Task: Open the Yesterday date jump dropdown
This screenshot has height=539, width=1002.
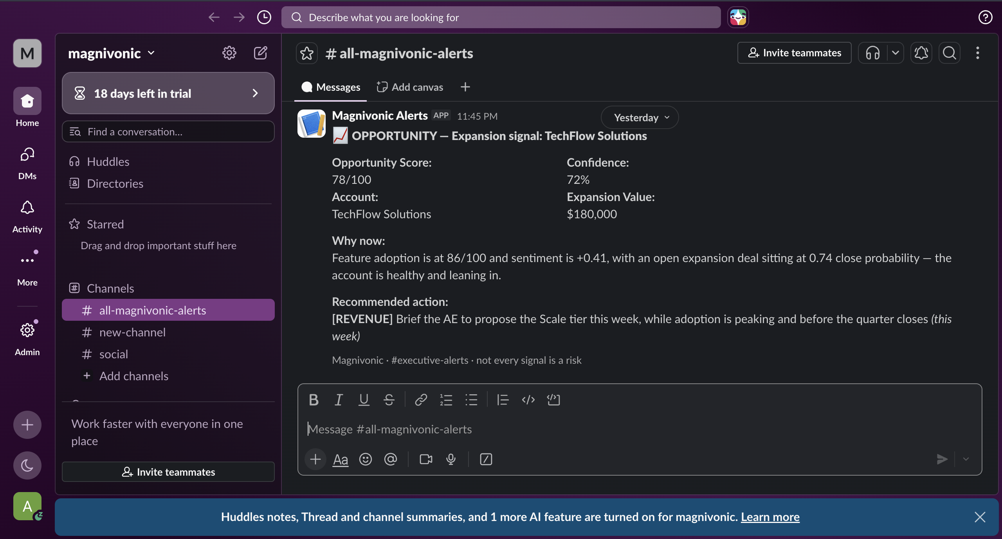Action: [x=640, y=117]
